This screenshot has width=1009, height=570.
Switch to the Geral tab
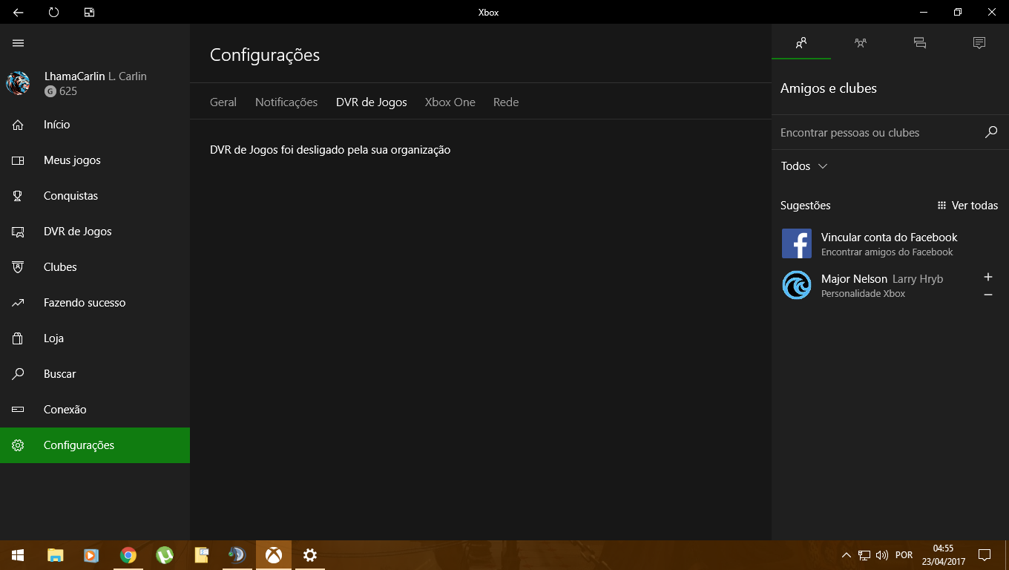(223, 102)
